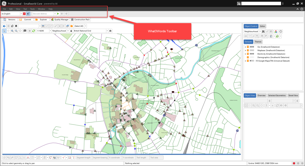Click the zoom to selection bounds icon
Viewport: 305px width, 166px height.
43,26
